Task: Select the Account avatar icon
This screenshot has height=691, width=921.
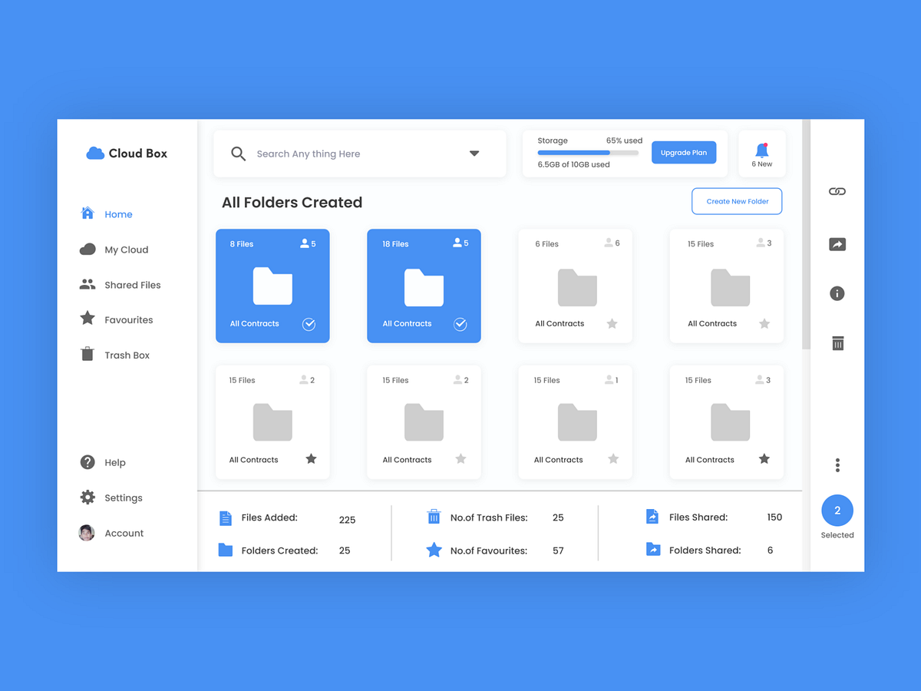Action: click(86, 532)
